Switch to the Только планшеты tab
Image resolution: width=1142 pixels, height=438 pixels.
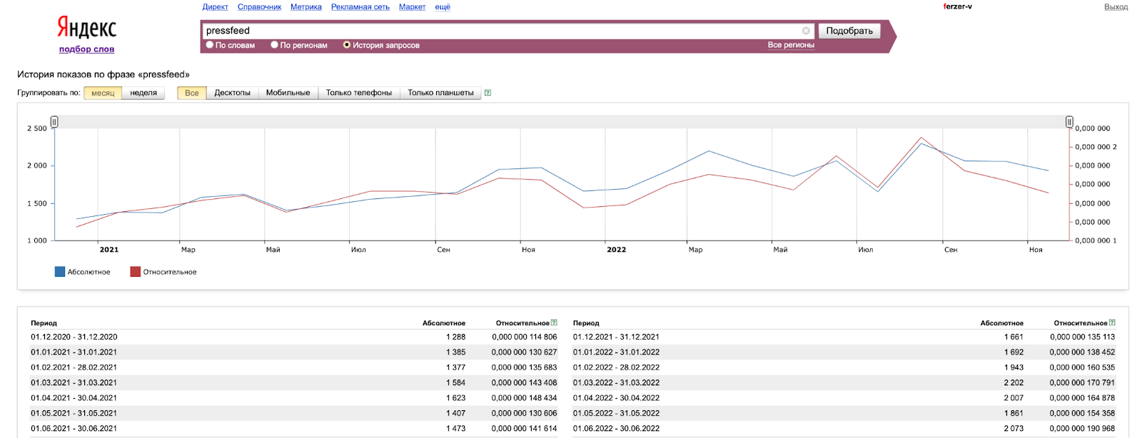441,93
